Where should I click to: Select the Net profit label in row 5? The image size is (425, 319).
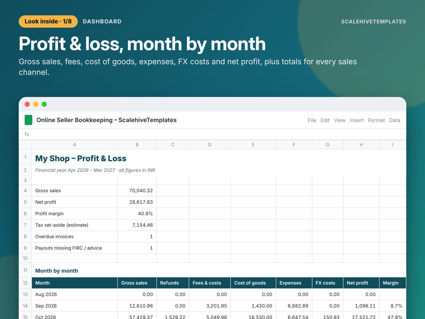75,202
